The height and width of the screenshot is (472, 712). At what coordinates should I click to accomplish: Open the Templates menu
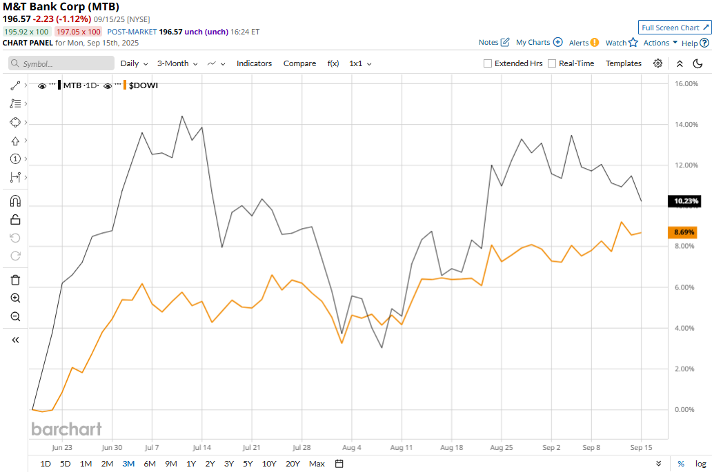623,63
